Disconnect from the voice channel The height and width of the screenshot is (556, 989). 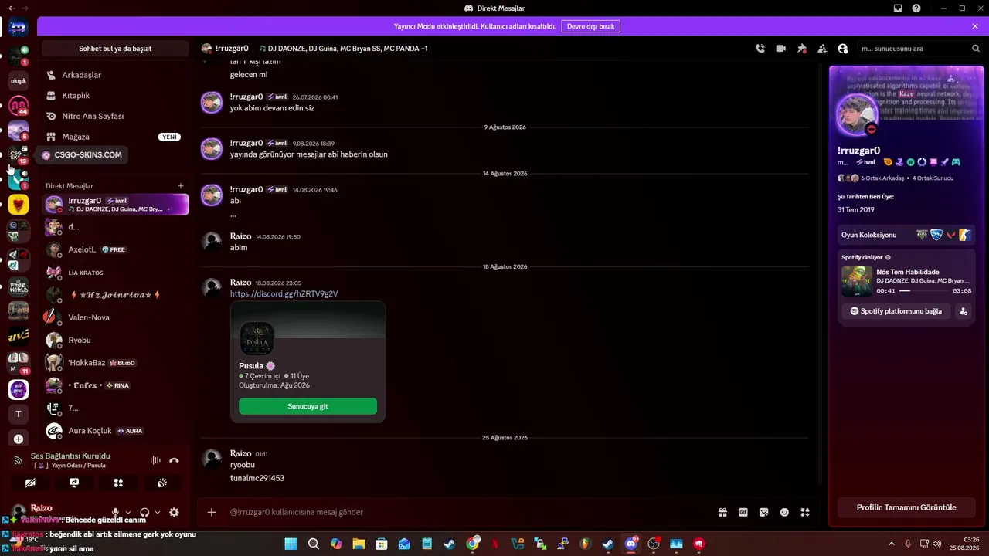(x=174, y=460)
